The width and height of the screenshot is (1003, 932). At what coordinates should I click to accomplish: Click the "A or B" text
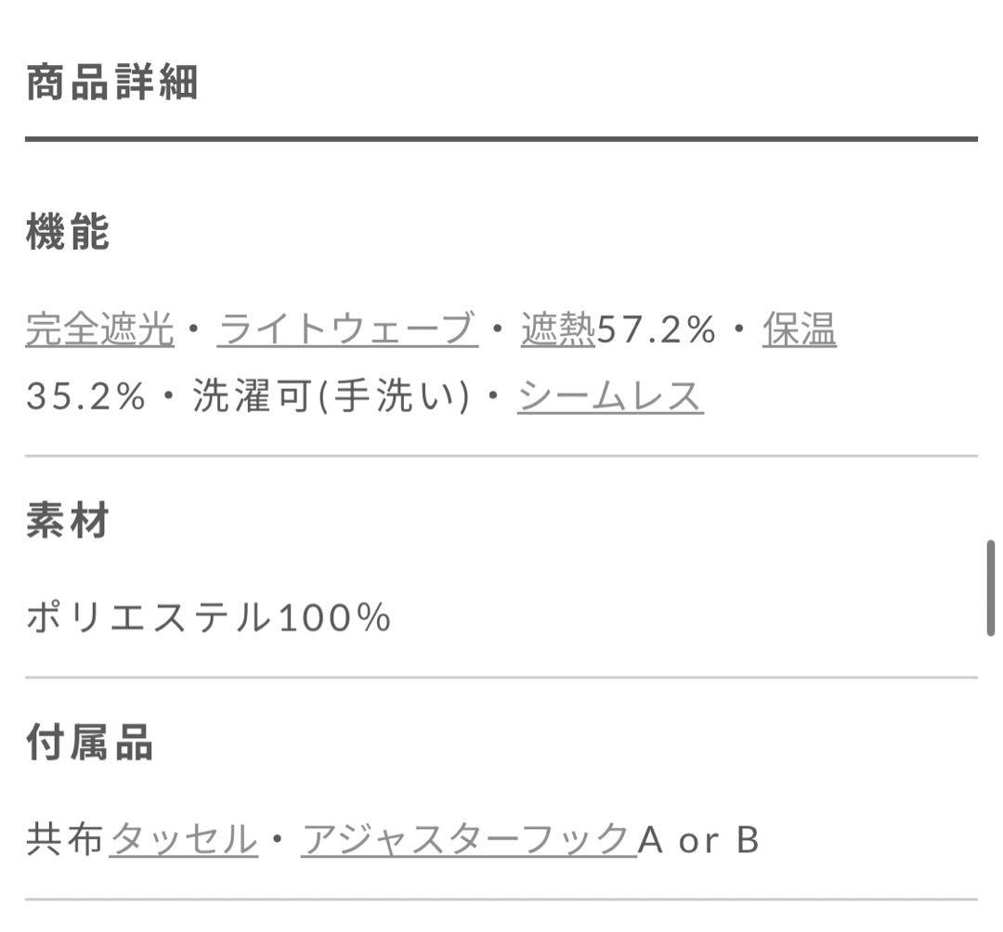tap(698, 839)
